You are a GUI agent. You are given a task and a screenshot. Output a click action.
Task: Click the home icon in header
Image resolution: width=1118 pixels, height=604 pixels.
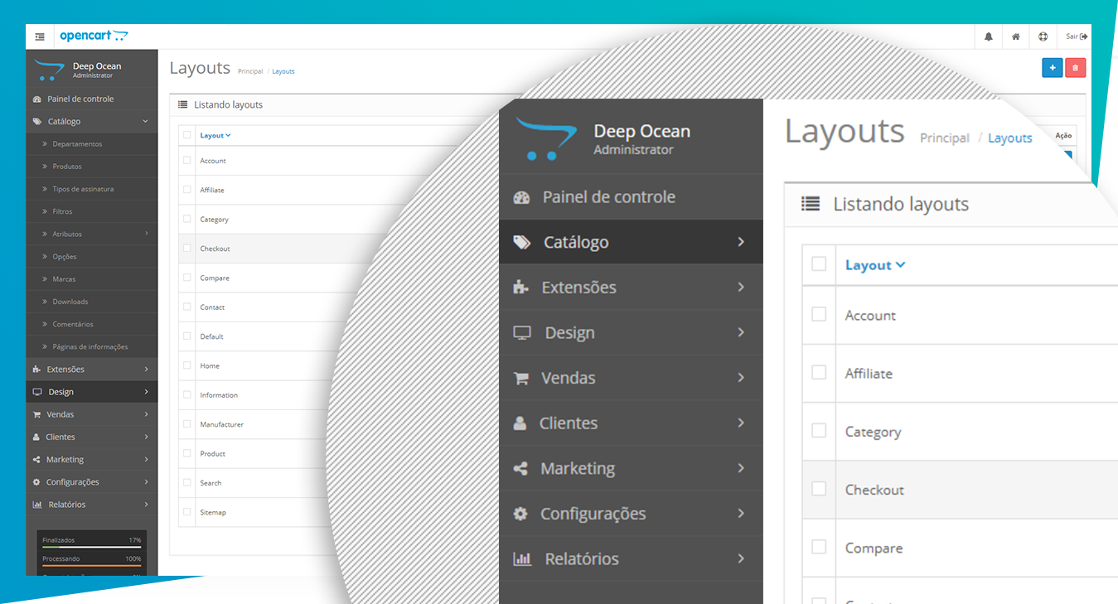(x=1015, y=36)
